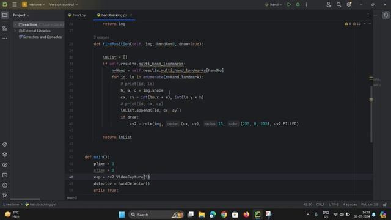Change indent setting '4 spaces'
Image resolution: width=391 pixels, height=220 pixels.
350,205
